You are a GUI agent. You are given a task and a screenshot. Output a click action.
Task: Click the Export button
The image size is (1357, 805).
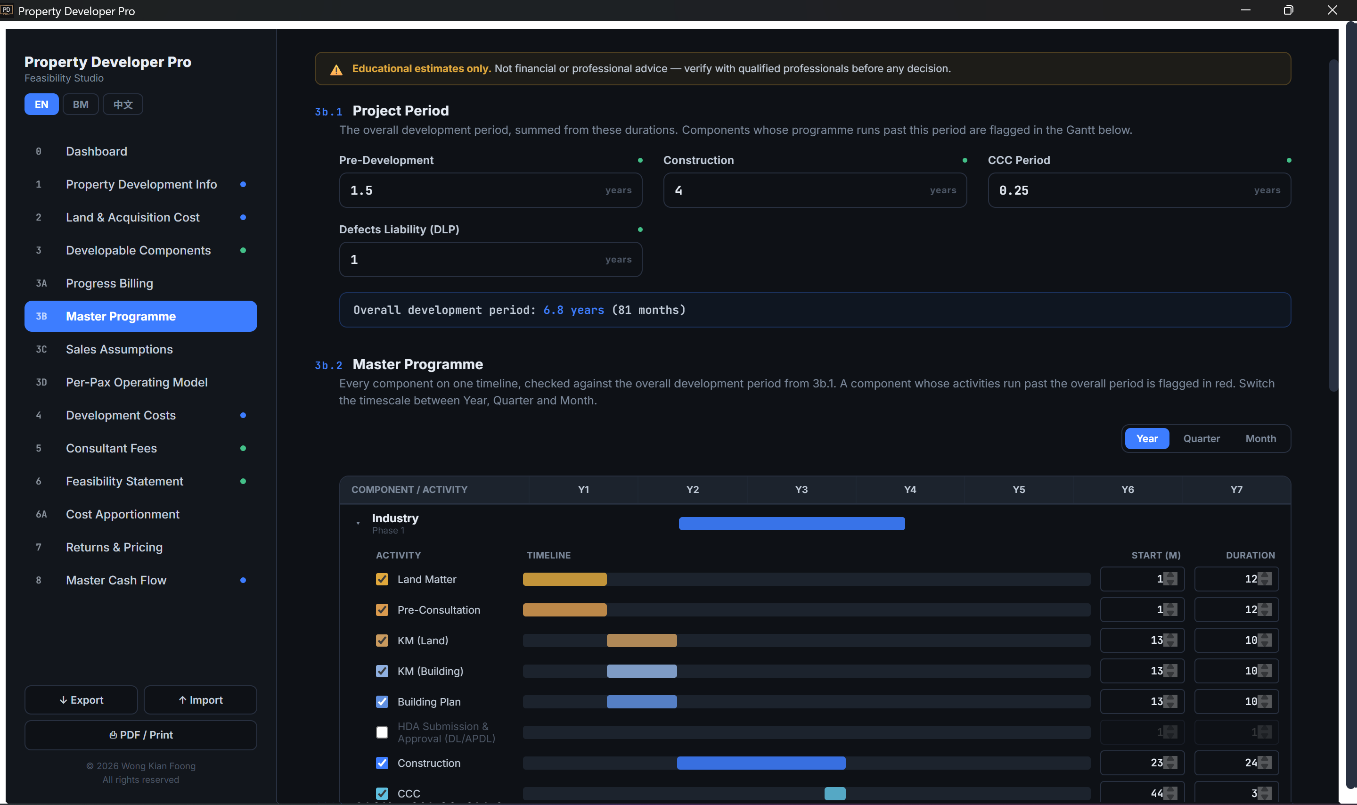(x=82, y=700)
